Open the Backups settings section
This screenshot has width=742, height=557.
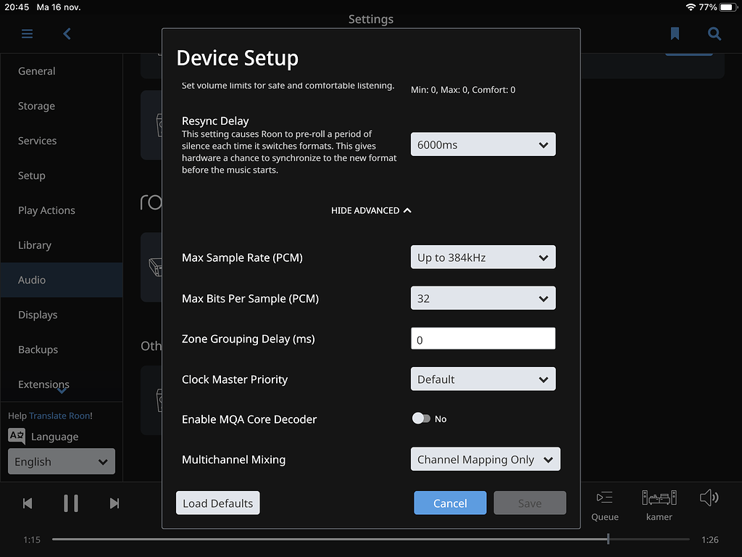click(38, 349)
